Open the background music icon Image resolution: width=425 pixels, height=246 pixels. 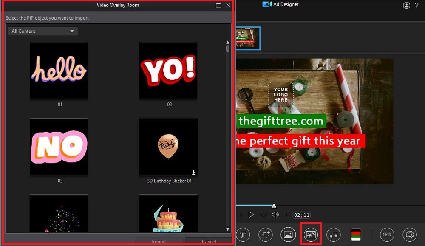[x=334, y=234]
